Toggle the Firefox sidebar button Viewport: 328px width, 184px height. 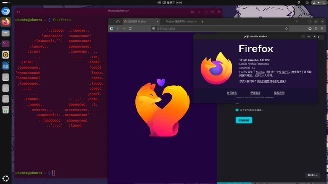coord(112,28)
